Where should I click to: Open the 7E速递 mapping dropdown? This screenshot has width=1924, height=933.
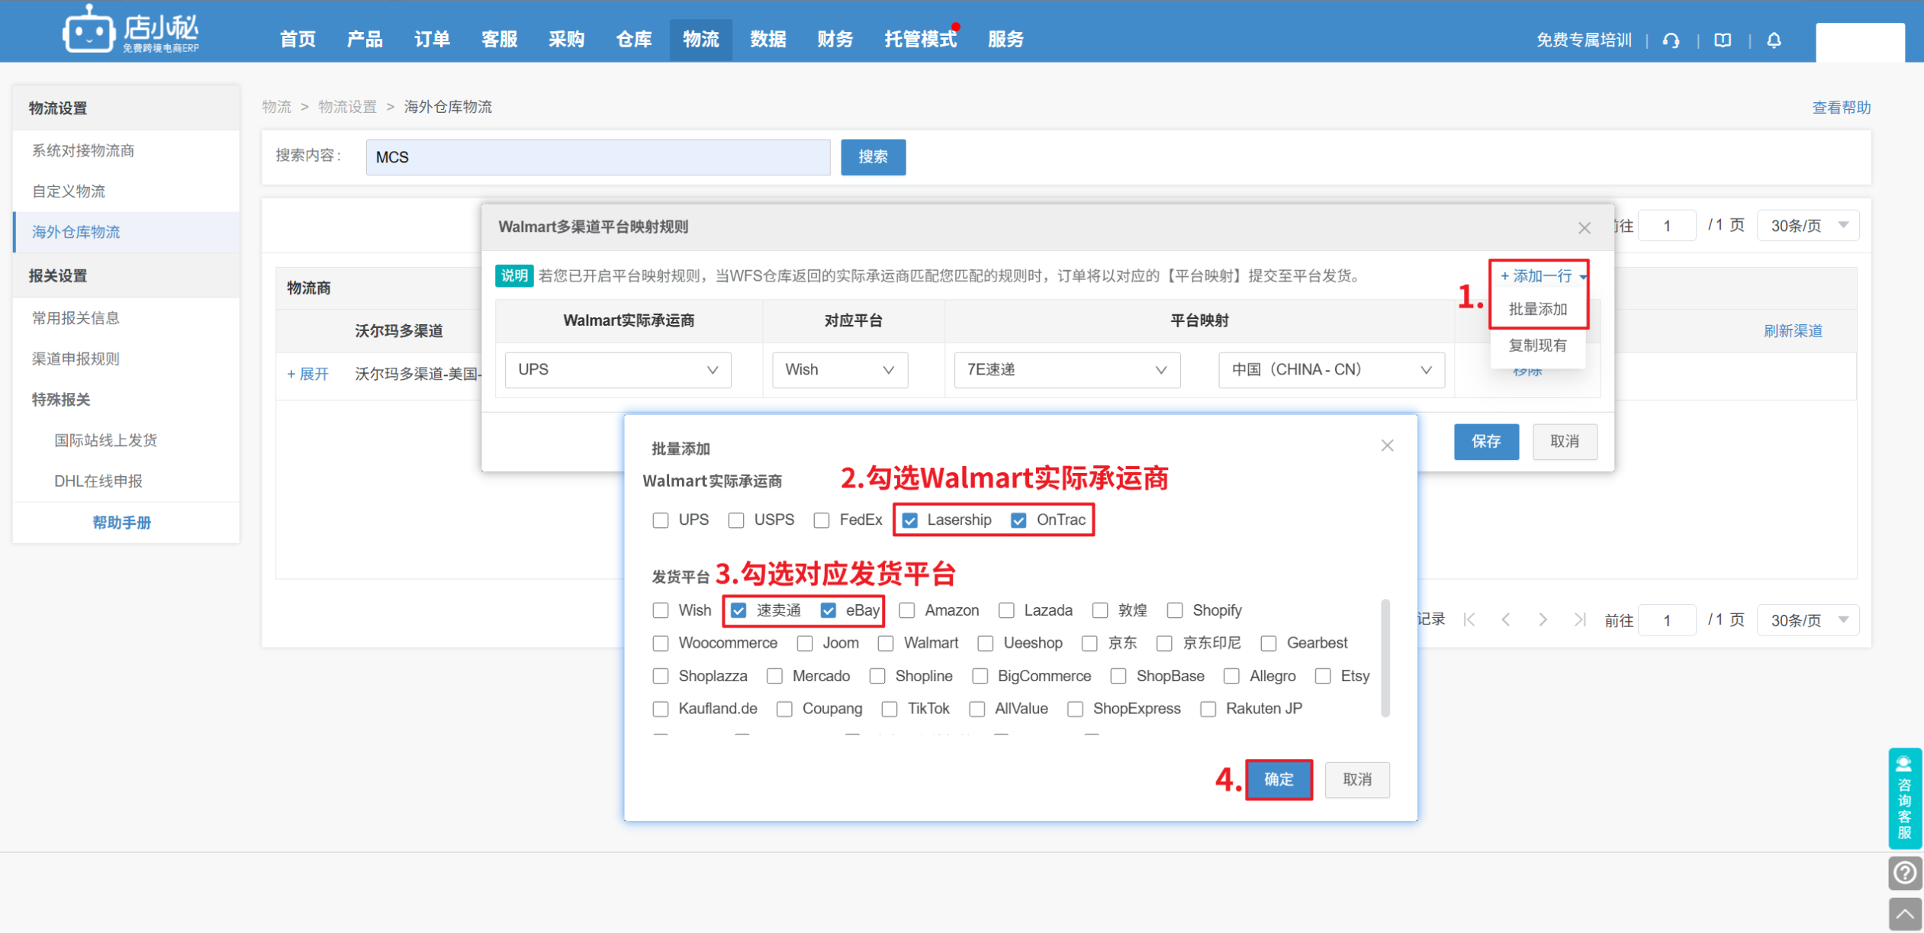coord(1067,370)
